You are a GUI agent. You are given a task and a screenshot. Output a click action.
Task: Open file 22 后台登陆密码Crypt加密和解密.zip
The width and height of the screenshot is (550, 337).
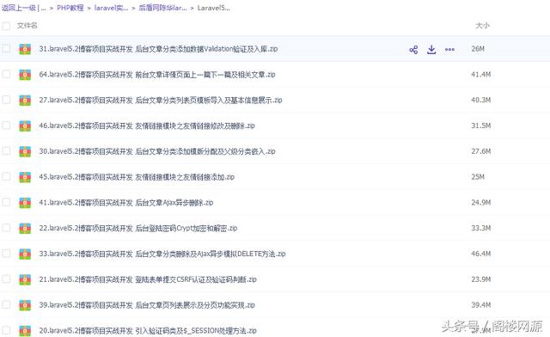click(x=137, y=229)
